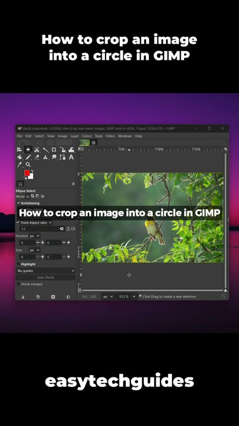Increase the Position X value with plus
Viewport: 239px width, 426px height.
click(42, 243)
